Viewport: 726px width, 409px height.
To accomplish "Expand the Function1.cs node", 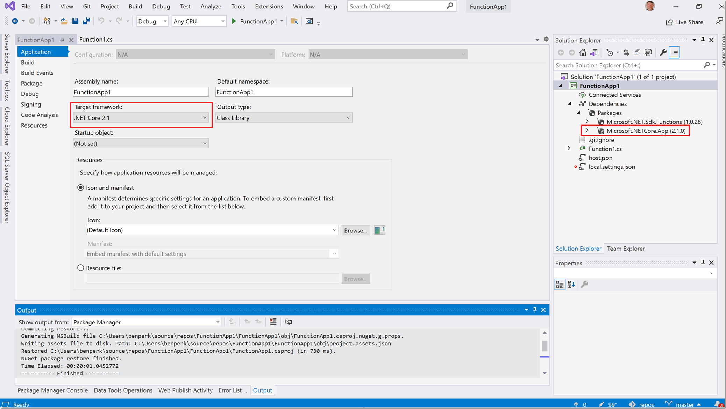I will point(569,149).
